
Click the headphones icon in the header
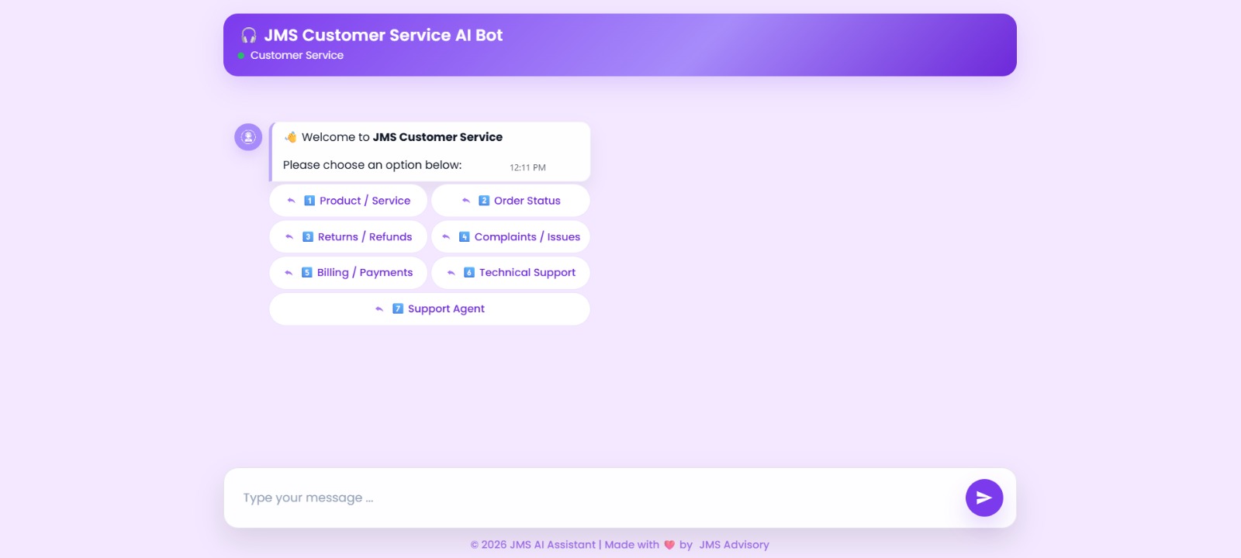[249, 36]
